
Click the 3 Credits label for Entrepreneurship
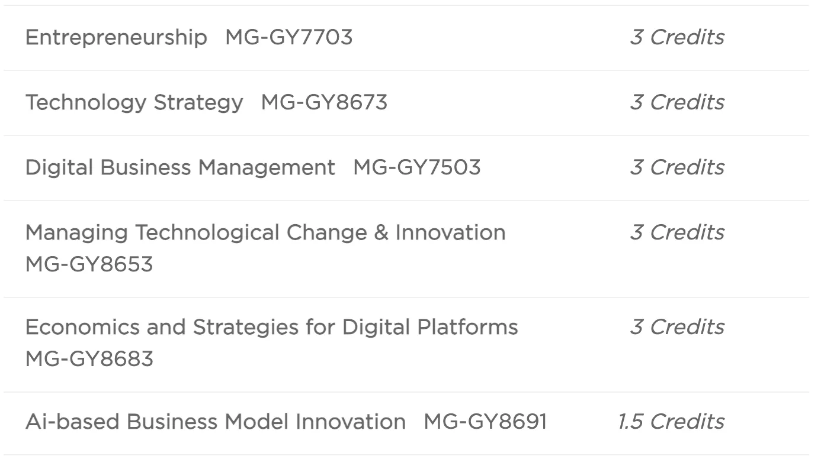coord(677,38)
